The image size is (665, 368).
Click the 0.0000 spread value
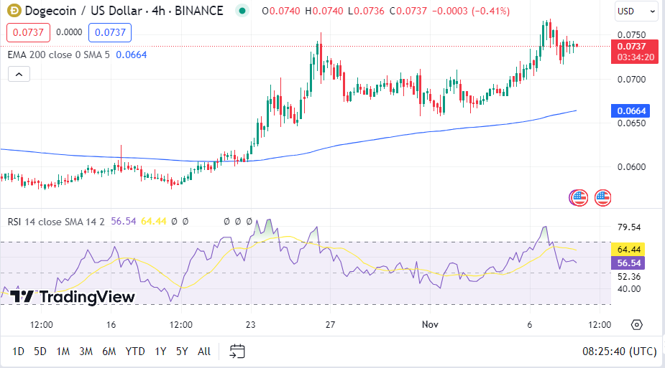click(69, 32)
